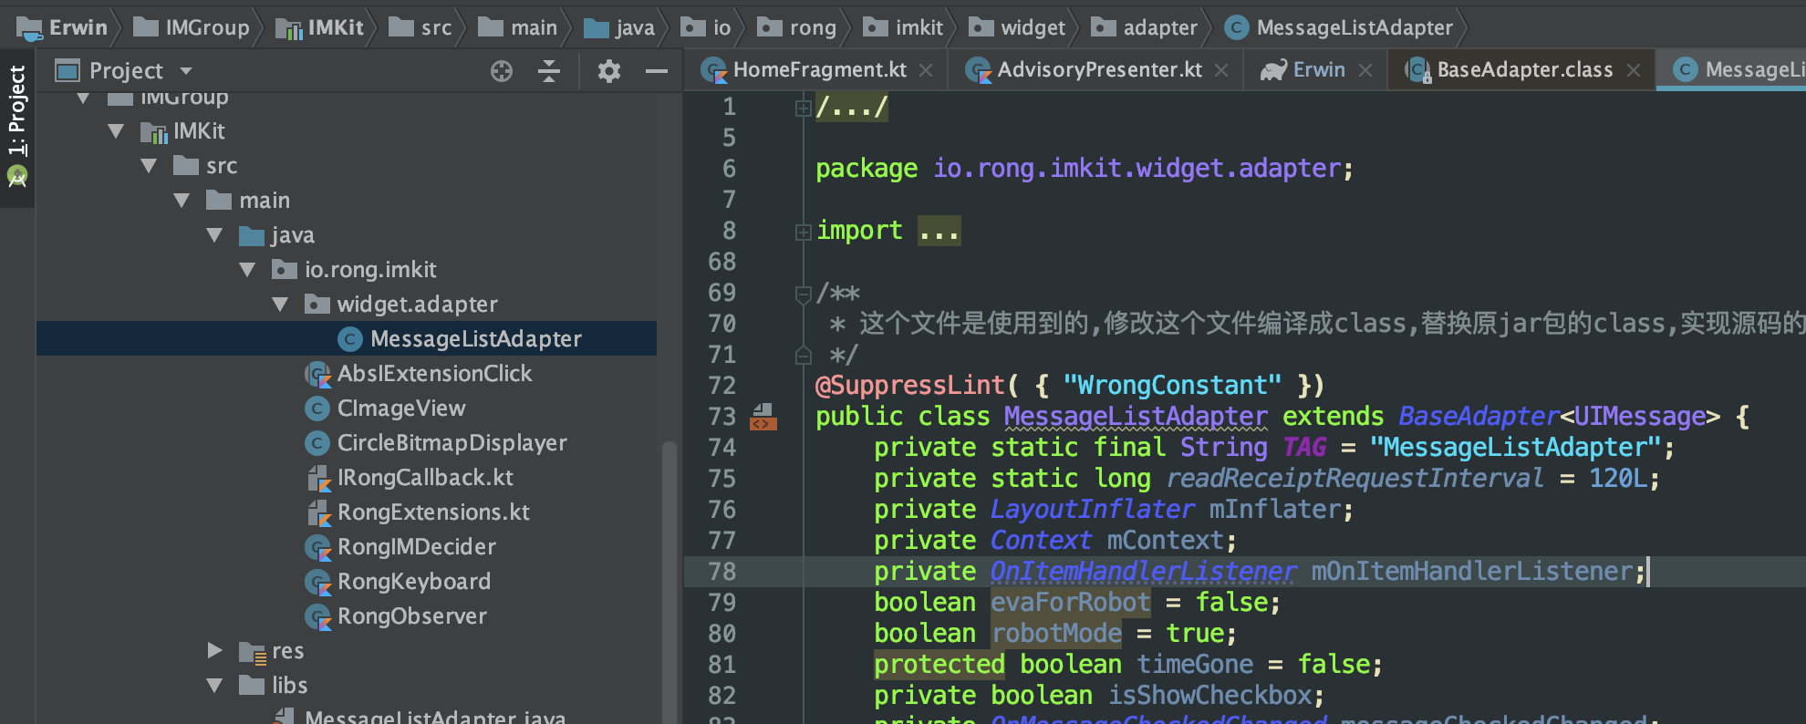Collapse the io.rong.imkit package arrow
Image resolution: width=1806 pixels, height=724 pixels.
[247, 270]
